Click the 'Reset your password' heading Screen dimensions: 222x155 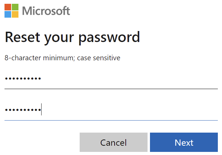coord(72,38)
